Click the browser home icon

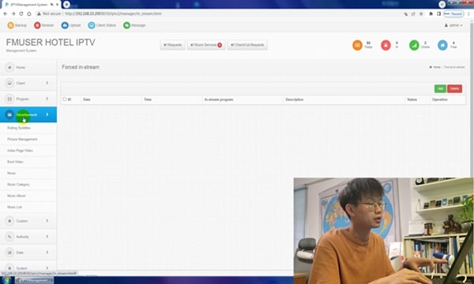29,13
